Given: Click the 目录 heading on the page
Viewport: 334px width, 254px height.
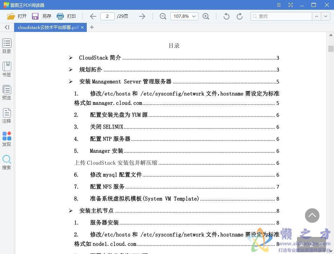Looking at the screenshot, I should [174, 46].
